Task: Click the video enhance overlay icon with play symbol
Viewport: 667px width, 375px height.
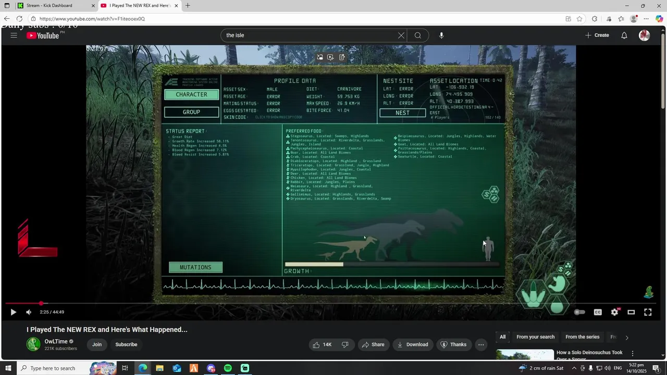Action: pyautogui.click(x=330, y=57)
